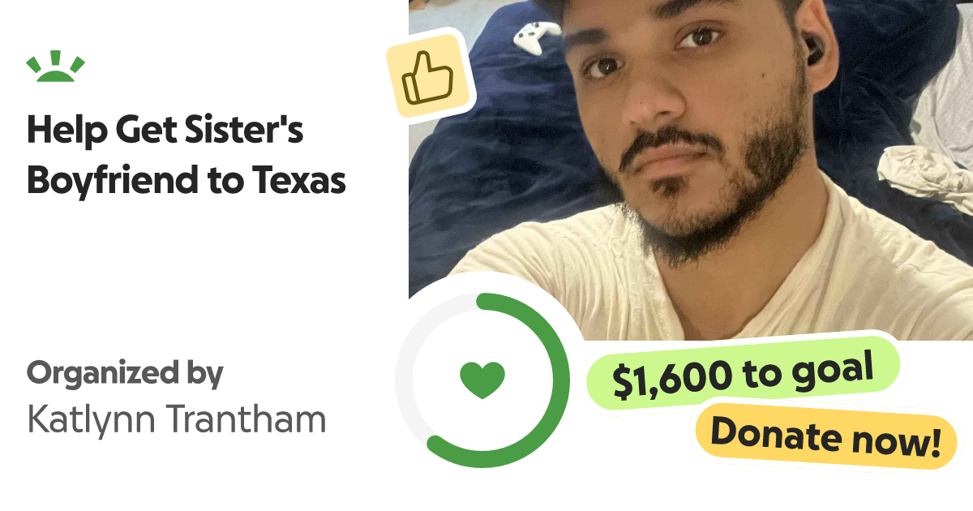Click the Organized by label
Screen dimensions: 973x511
(x=125, y=374)
